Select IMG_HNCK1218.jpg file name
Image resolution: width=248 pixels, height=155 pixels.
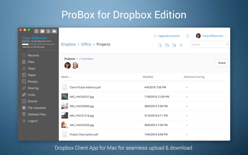coord(82,116)
